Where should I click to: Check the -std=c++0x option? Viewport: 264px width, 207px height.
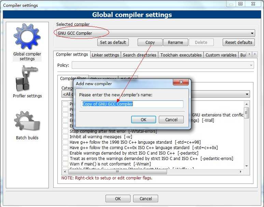[x=65, y=147]
